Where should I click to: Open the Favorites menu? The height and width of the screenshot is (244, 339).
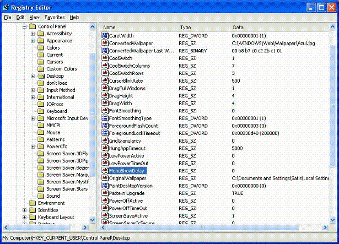[55, 17]
